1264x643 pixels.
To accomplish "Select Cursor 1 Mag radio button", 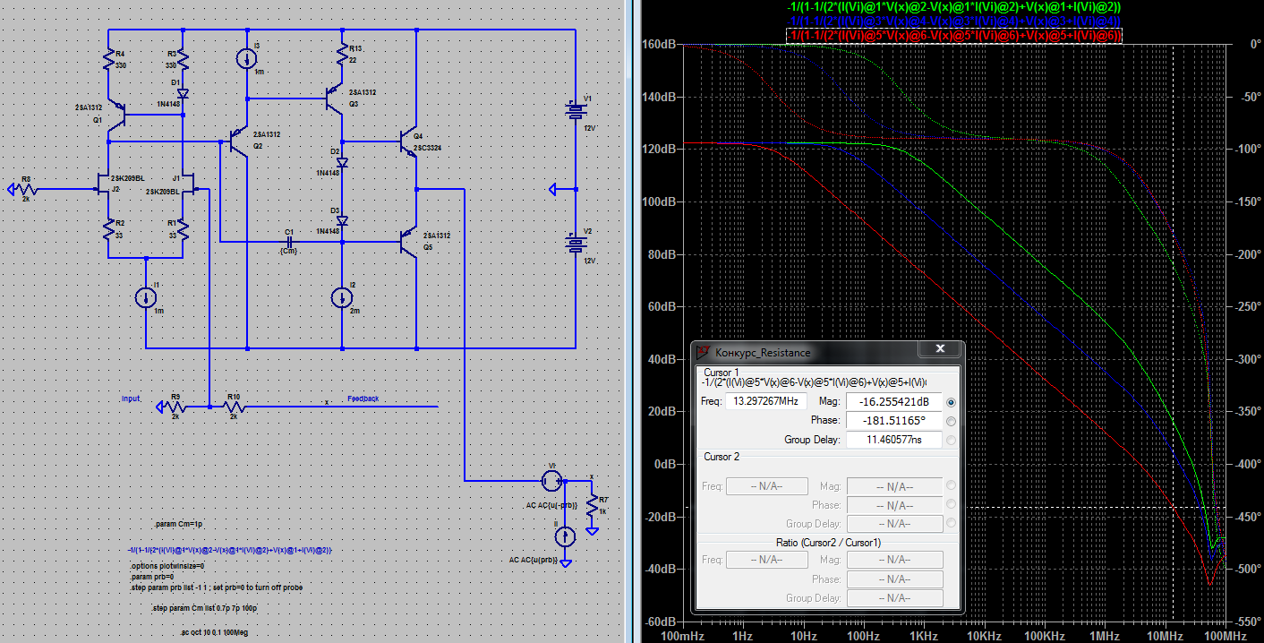I will click(951, 402).
